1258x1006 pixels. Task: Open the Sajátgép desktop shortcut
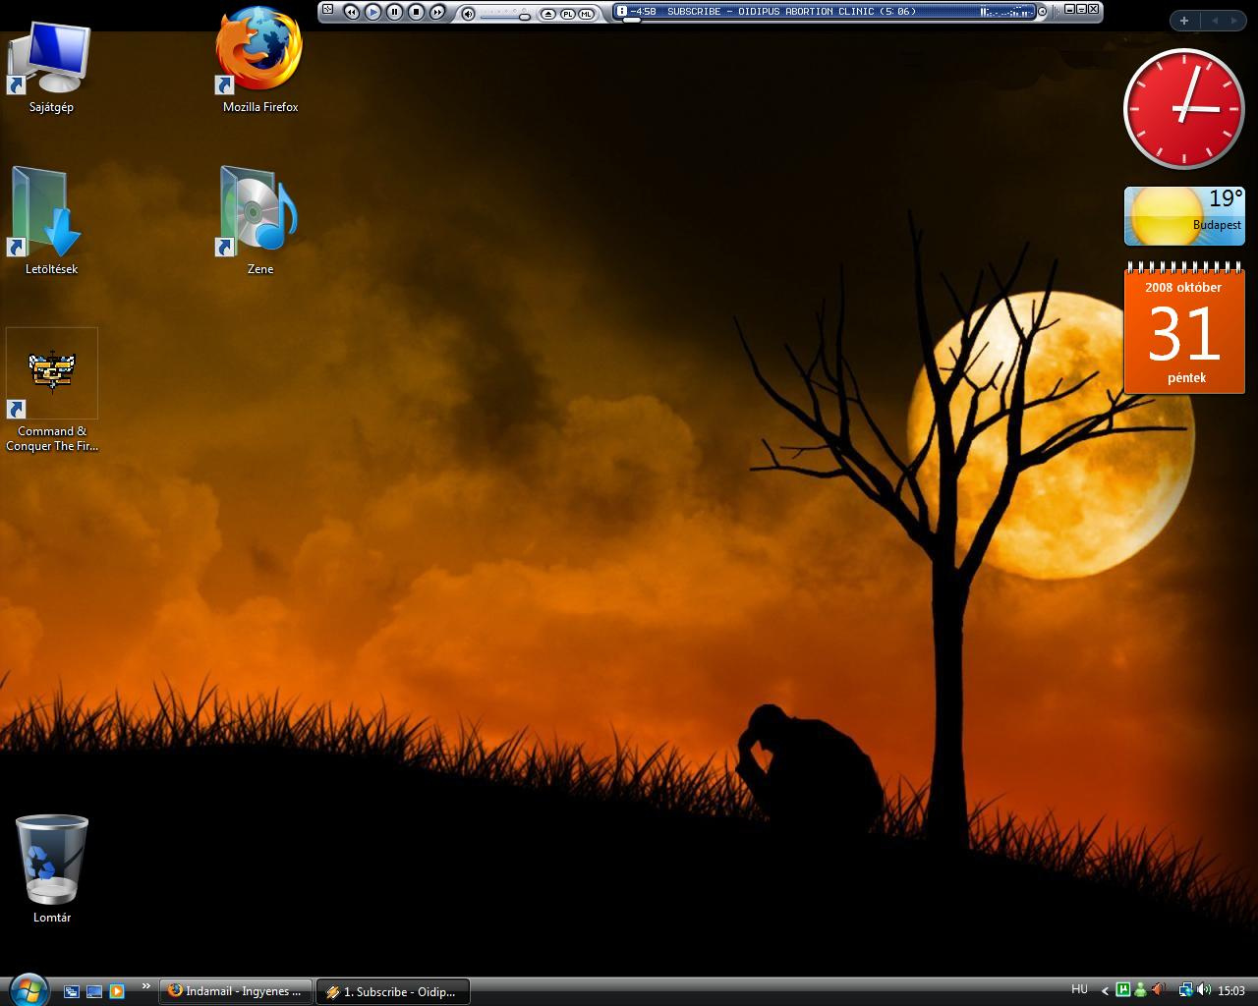51,67
